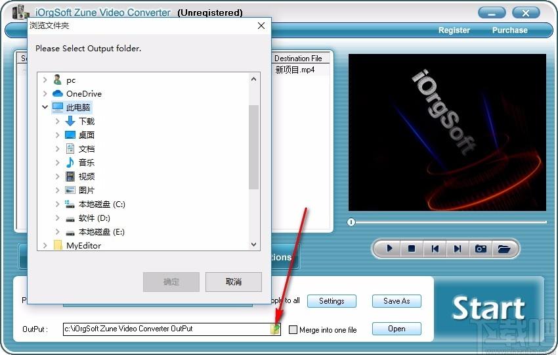Collapse the 此电脑 tree node
This screenshot has height=355, width=558.
pos(45,107)
